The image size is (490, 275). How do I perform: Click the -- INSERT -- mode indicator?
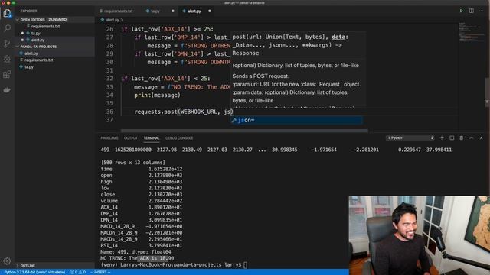pyautogui.click(x=100, y=272)
